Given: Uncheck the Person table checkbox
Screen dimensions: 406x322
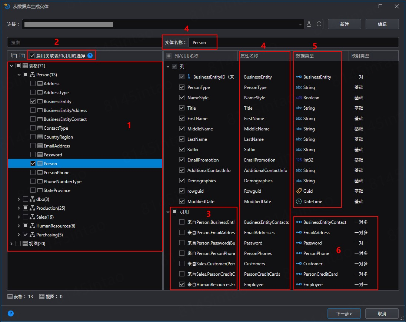Looking at the screenshot, I should click(x=33, y=163).
